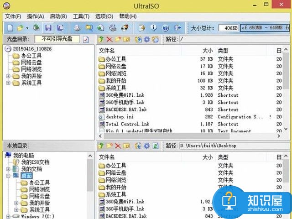
Task: Click the New folder icon in disc pane
Action: click(118, 39)
